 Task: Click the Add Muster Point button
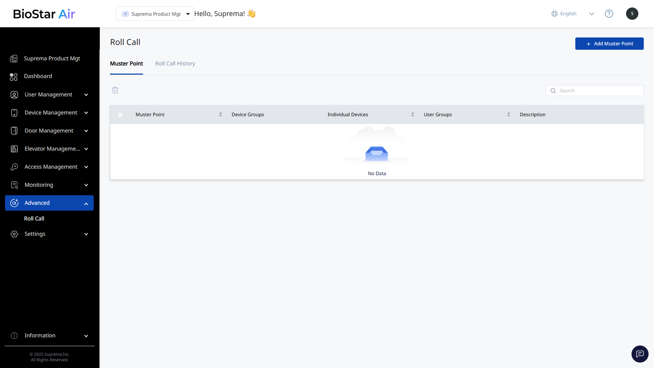[x=609, y=44]
